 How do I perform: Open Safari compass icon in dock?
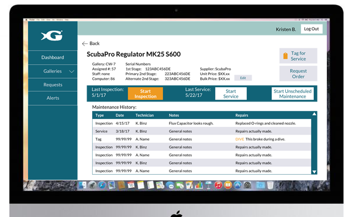click(102, 185)
